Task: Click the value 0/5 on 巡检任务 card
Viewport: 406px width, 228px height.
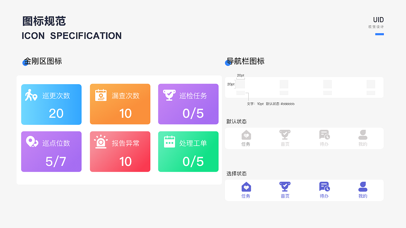Action: pos(193,113)
